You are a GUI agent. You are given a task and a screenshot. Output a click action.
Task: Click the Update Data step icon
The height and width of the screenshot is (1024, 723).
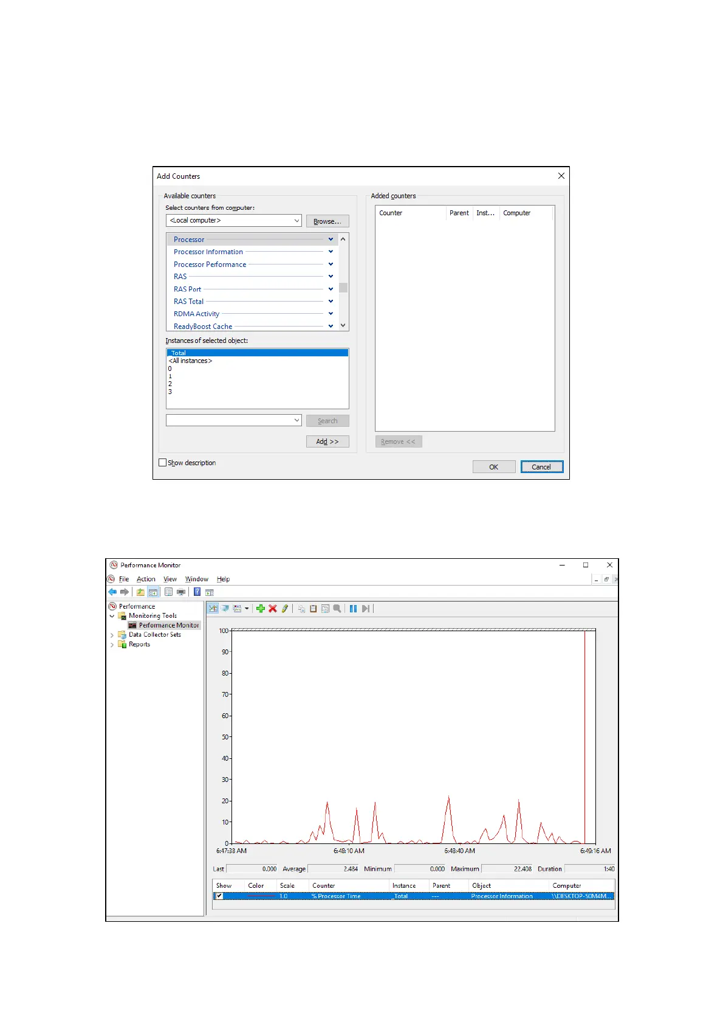(x=365, y=609)
